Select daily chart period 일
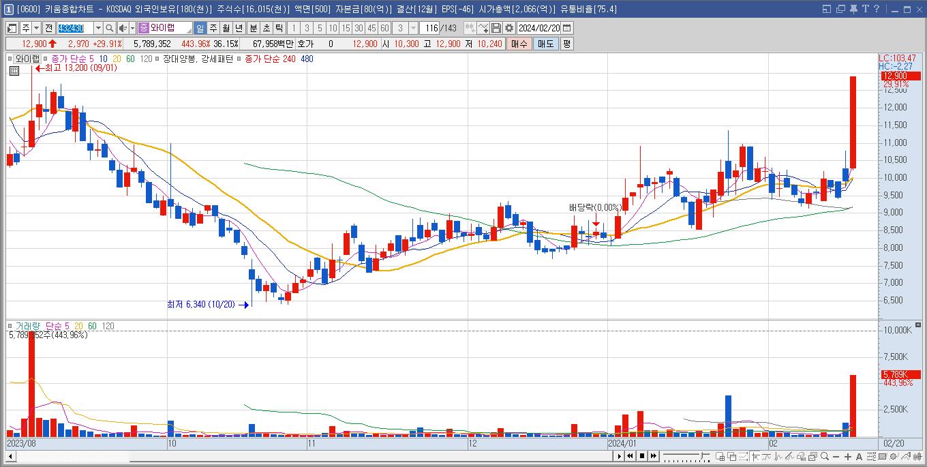This screenshot has height=467, width=927. [x=200, y=28]
